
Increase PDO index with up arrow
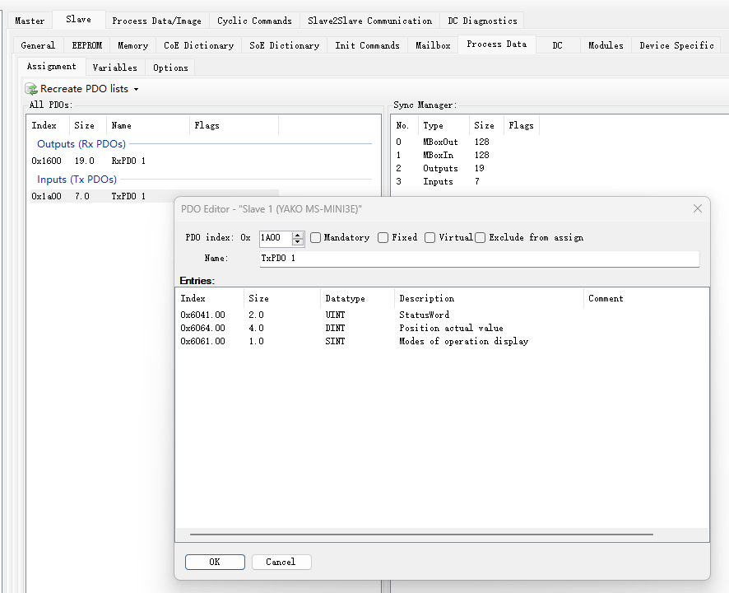298,234
